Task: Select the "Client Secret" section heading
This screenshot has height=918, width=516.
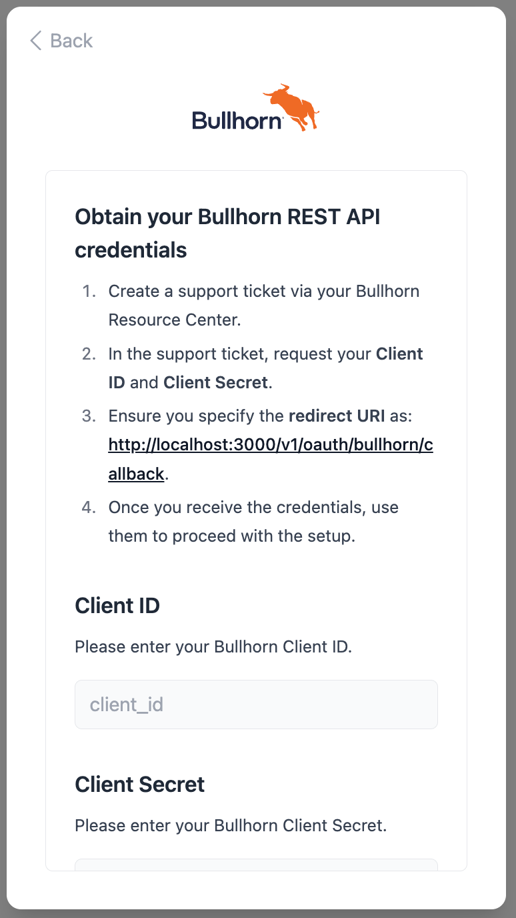Action: tap(140, 785)
